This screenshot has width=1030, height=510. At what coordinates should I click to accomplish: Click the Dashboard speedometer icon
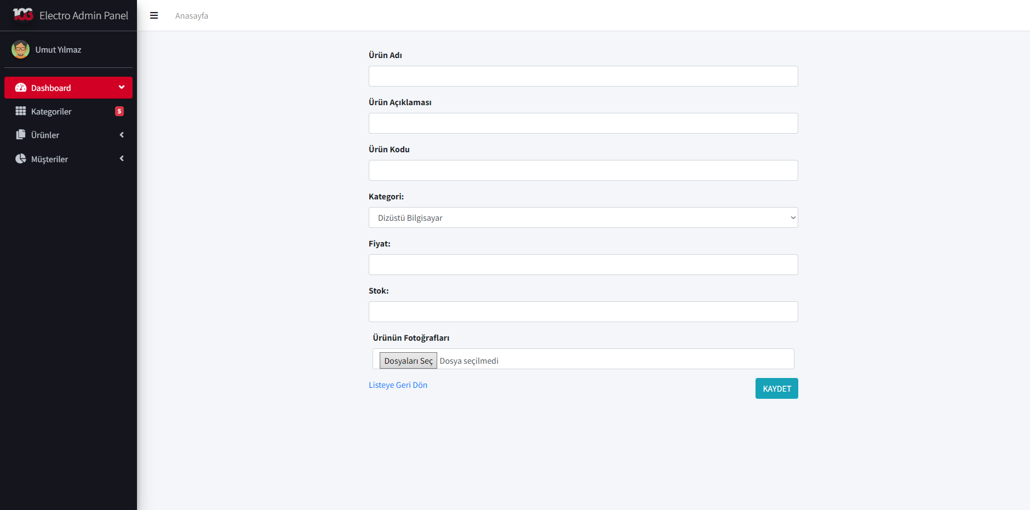[21, 88]
